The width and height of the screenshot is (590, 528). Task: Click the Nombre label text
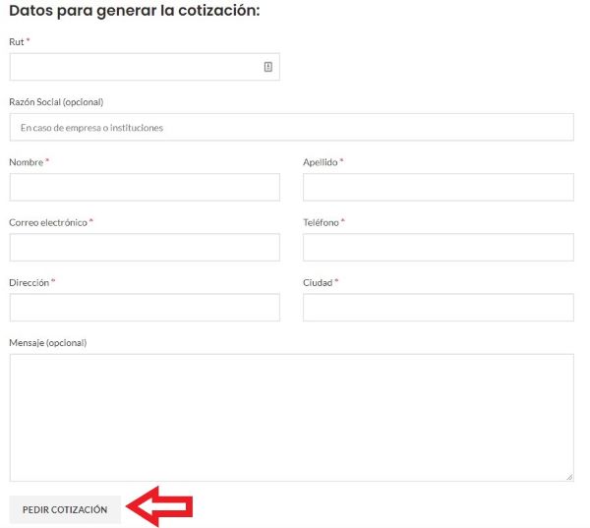(x=27, y=162)
